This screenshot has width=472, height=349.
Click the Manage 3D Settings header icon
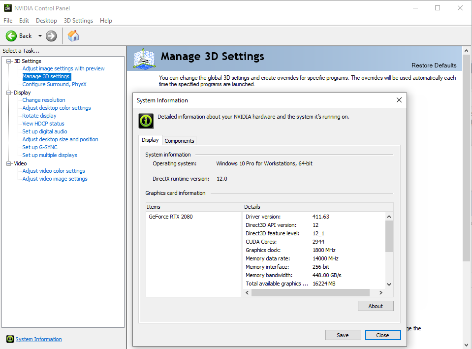coord(145,59)
